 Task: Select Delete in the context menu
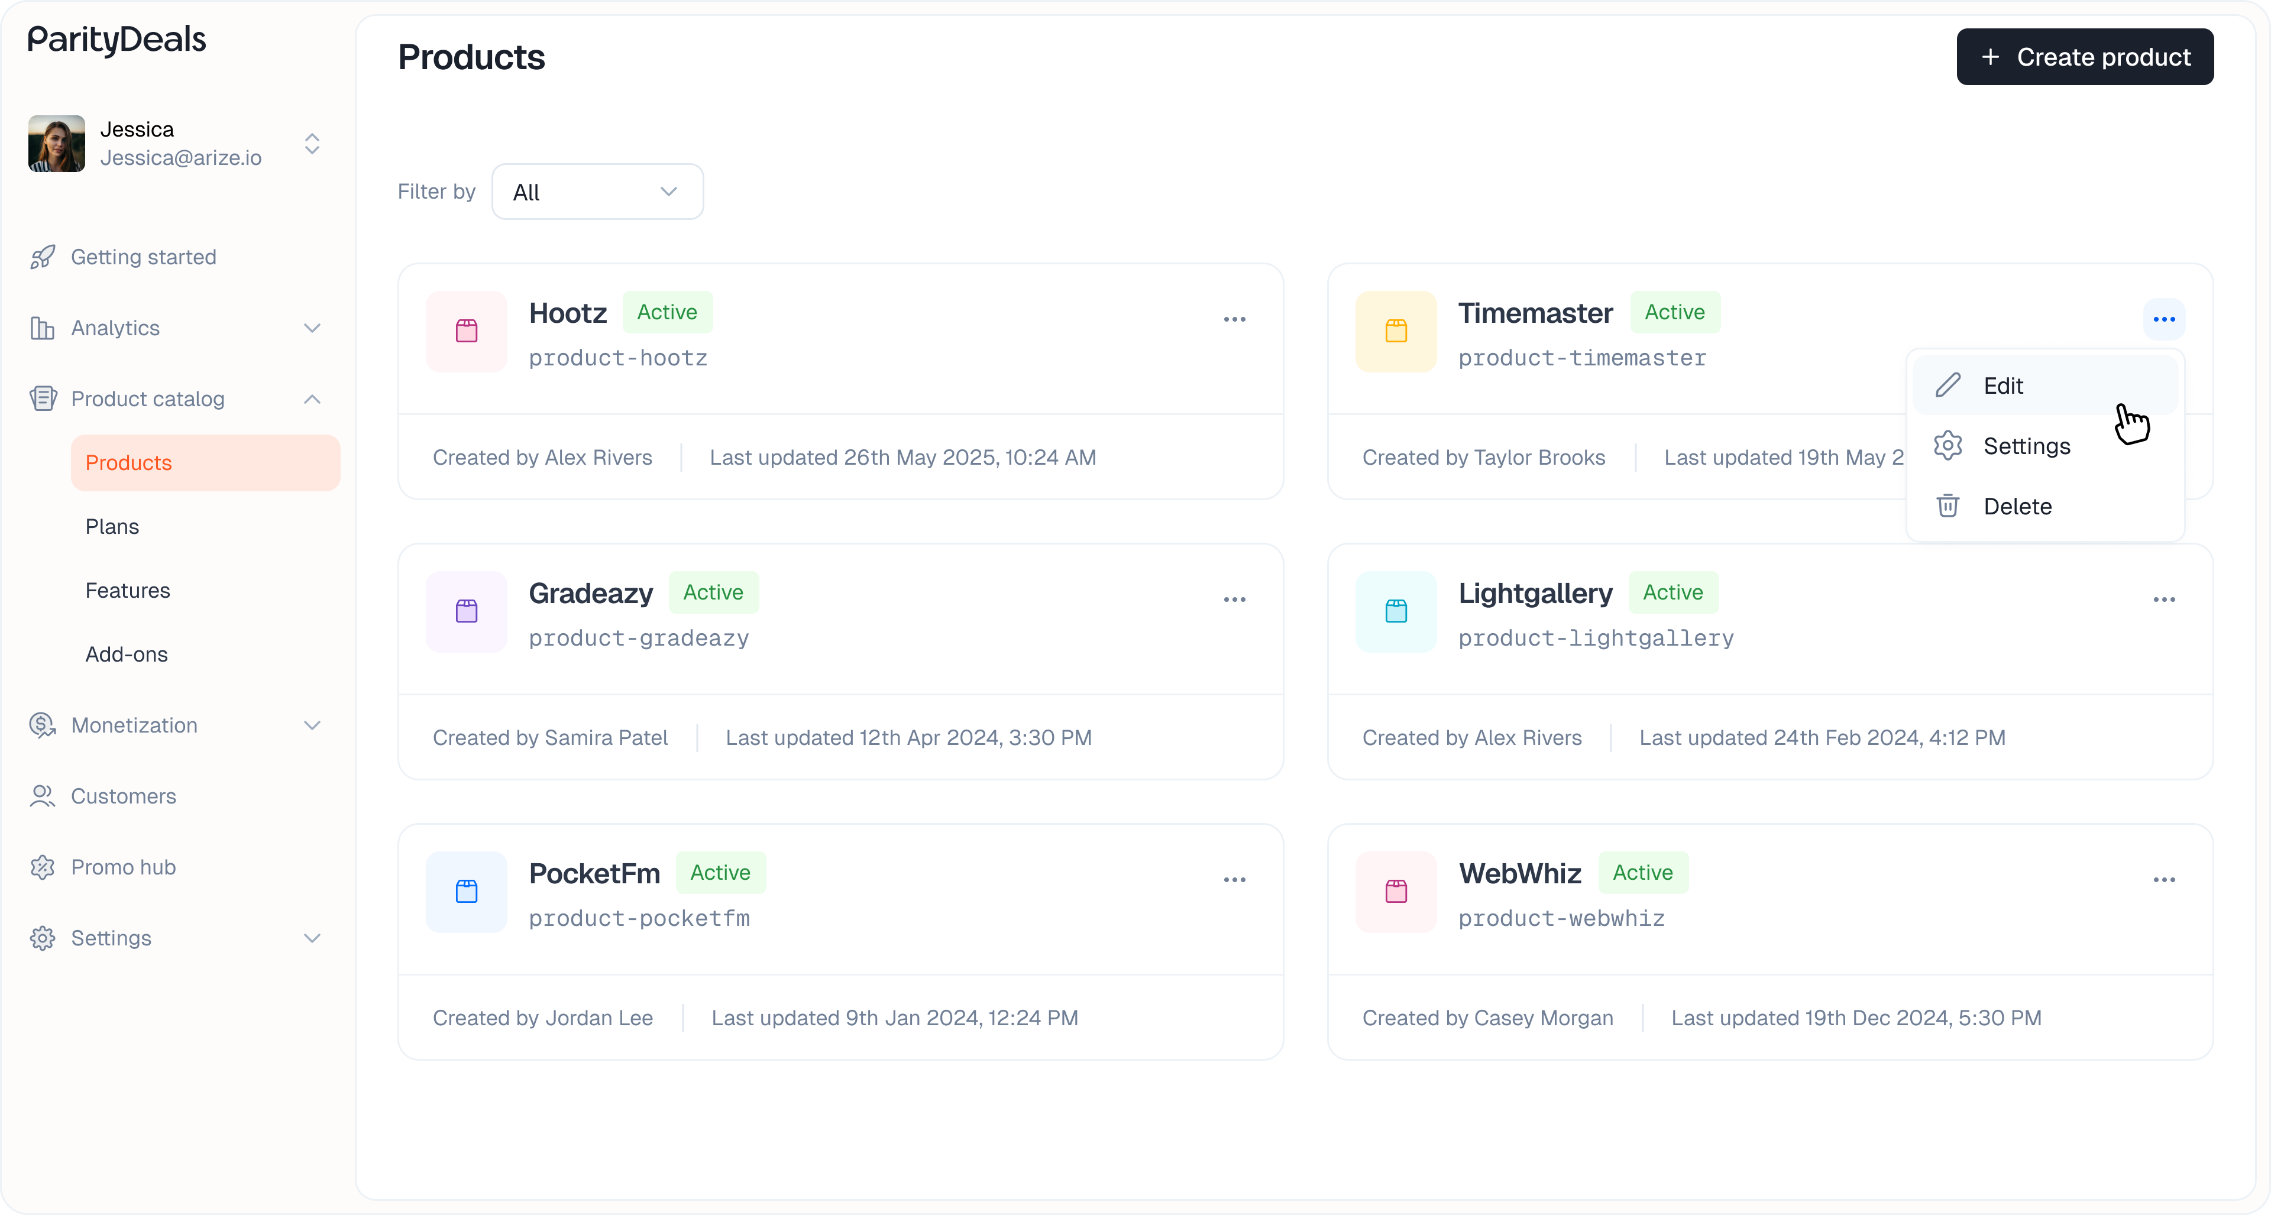click(2017, 507)
